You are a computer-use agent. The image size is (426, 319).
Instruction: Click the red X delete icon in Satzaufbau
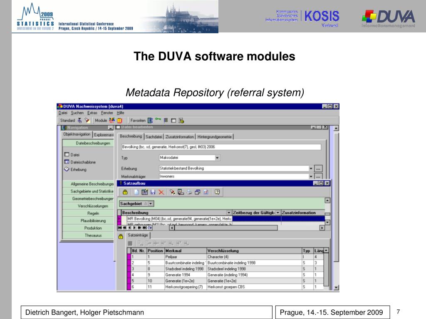161,192
